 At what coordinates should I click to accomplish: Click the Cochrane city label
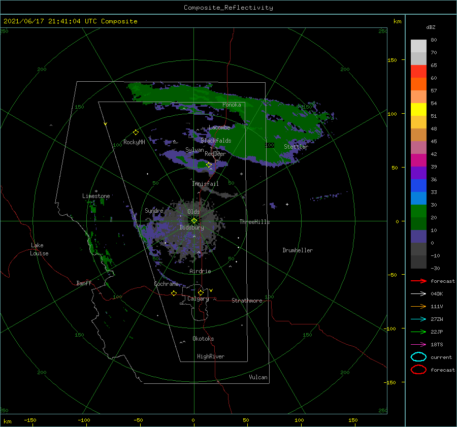coord(166,284)
